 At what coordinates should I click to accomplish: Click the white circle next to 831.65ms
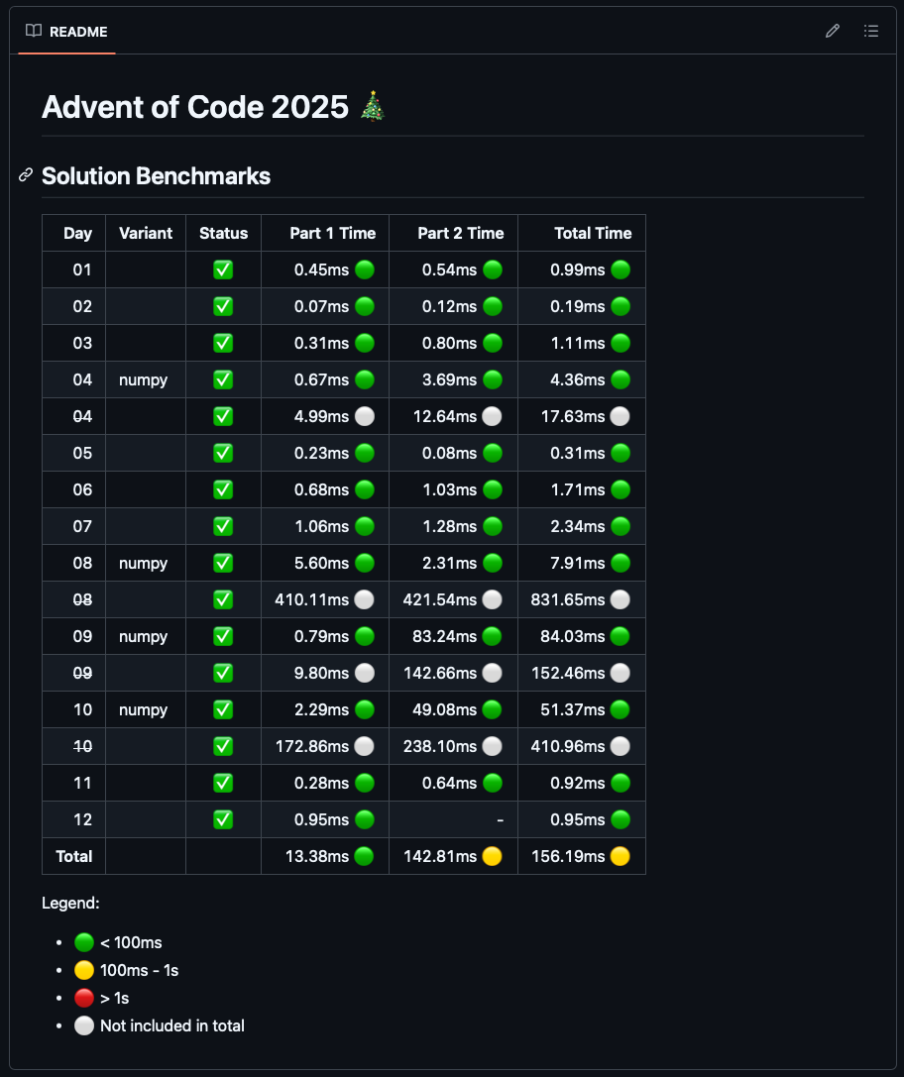click(621, 599)
